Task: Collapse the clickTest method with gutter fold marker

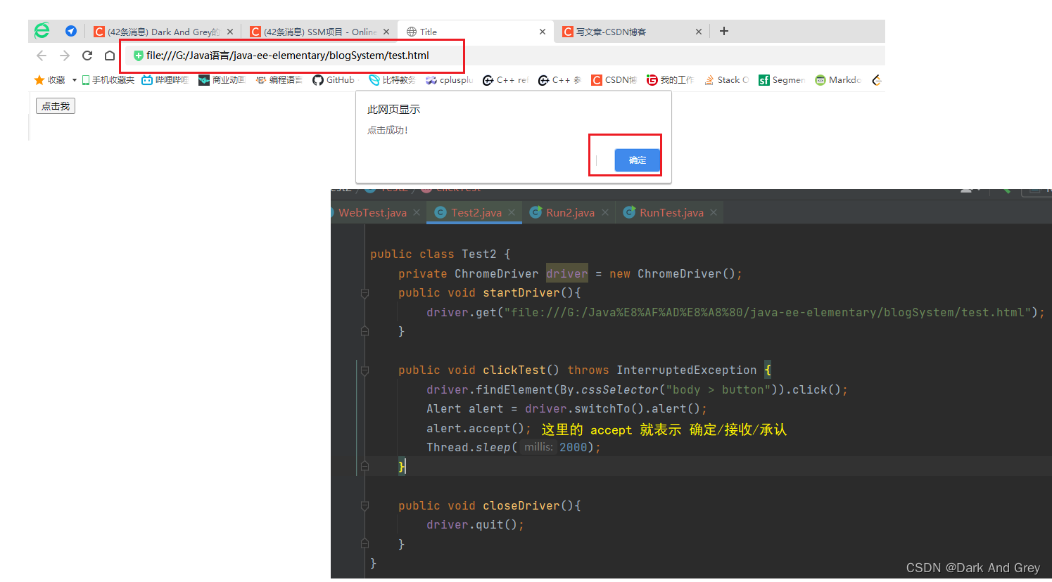Action: click(365, 370)
